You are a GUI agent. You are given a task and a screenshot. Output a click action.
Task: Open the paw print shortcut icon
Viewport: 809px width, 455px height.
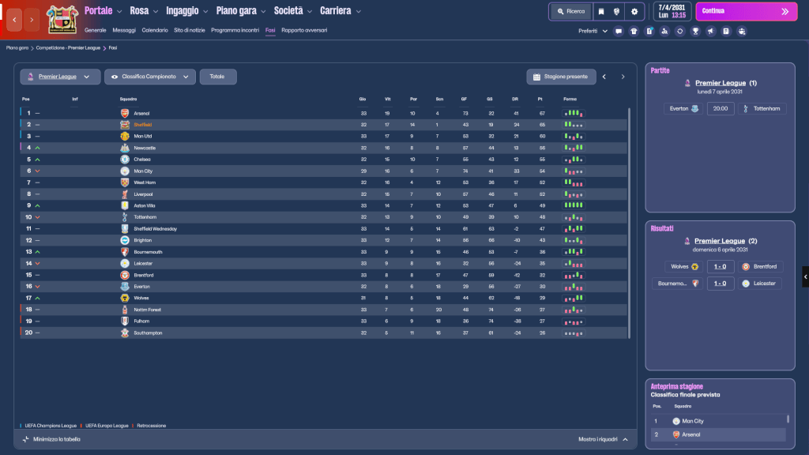click(x=741, y=32)
